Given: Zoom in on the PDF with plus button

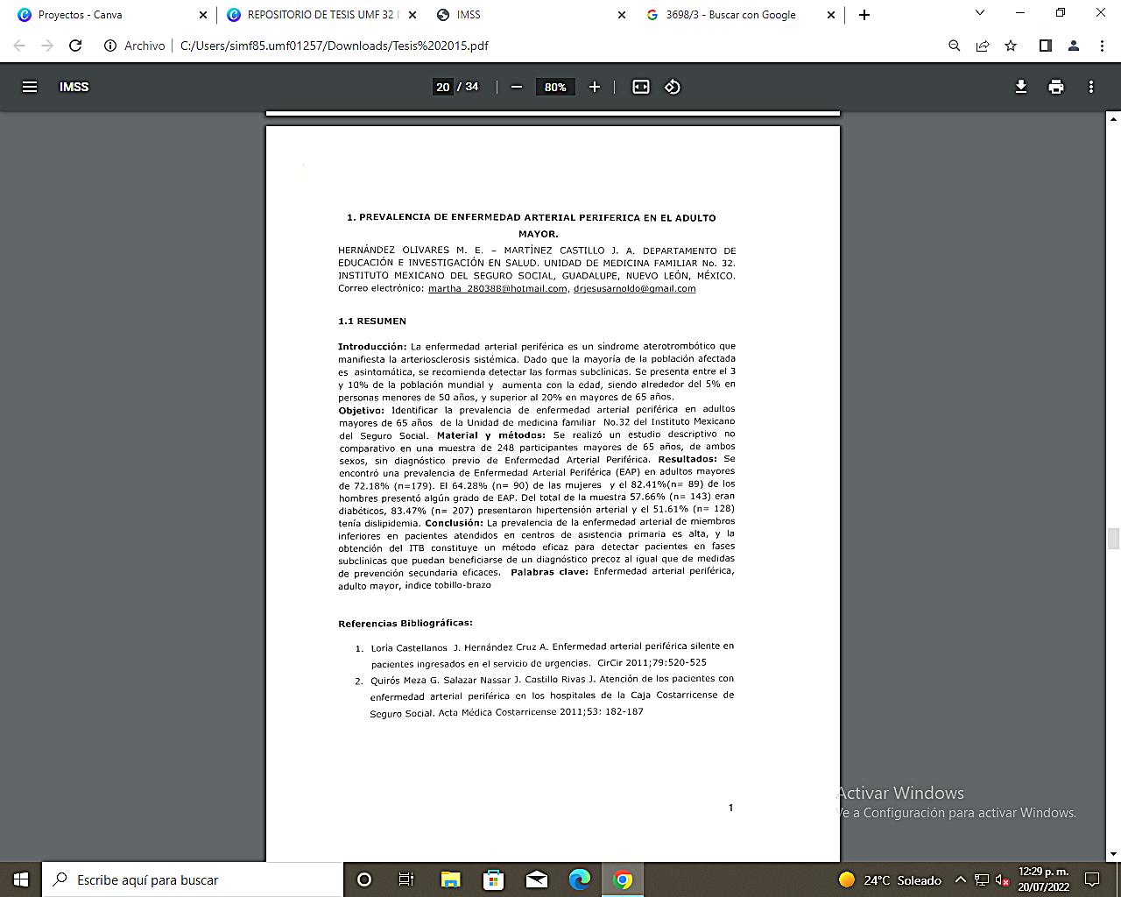Looking at the screenshot, I should 595,87.
